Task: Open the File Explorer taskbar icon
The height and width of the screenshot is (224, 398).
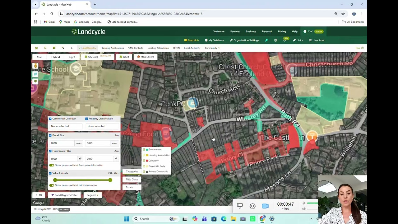Action: pos(233,219)
